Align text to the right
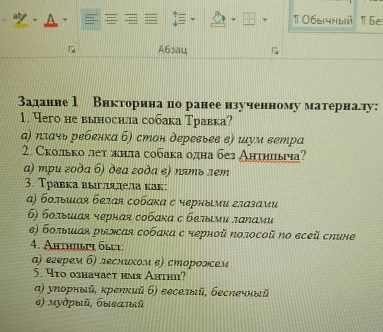 [x=131, y=19]
